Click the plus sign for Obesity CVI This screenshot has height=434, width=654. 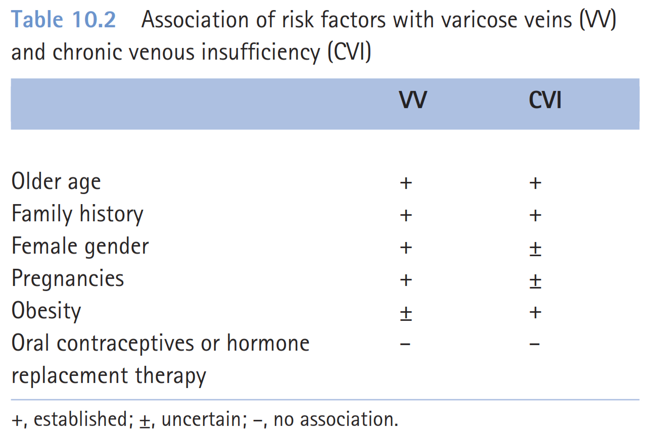tap(535, 312)
